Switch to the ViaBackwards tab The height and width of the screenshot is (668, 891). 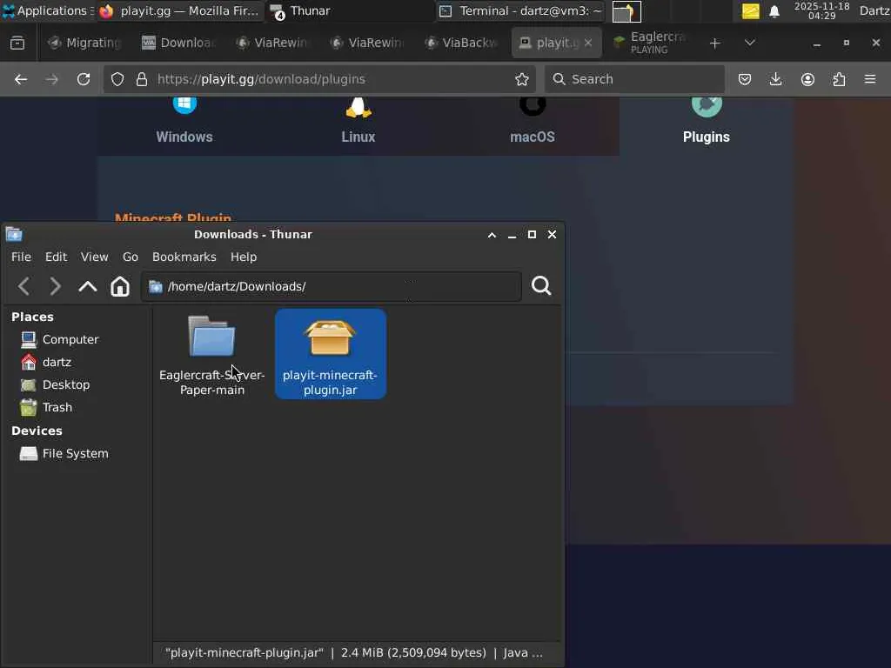461,43
